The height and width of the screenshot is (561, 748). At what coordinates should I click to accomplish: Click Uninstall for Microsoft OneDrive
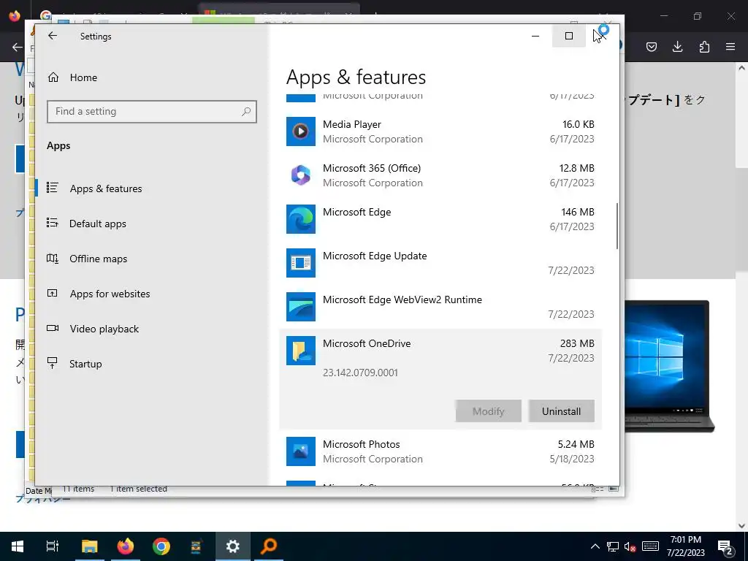tap(562, 411)
